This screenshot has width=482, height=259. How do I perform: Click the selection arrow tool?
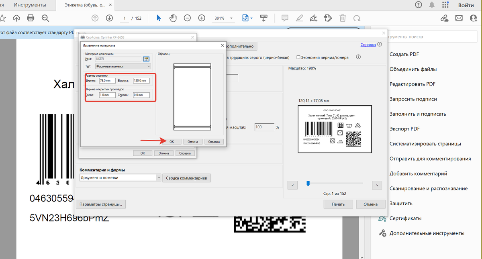pyautogui.click(x=158, y=18)
